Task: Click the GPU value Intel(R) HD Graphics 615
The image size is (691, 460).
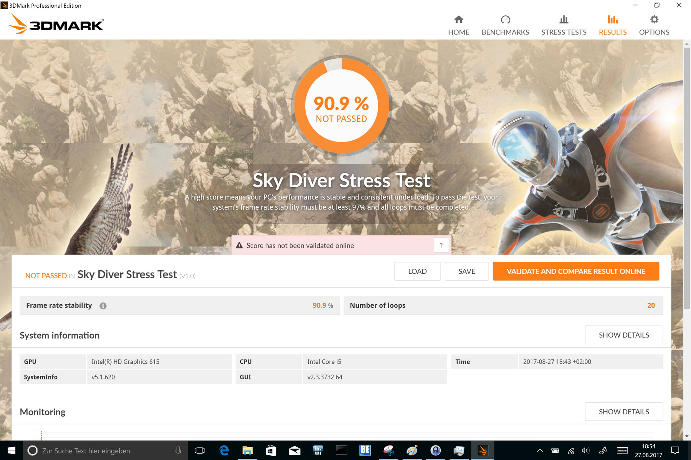Action: coord(126,362)
